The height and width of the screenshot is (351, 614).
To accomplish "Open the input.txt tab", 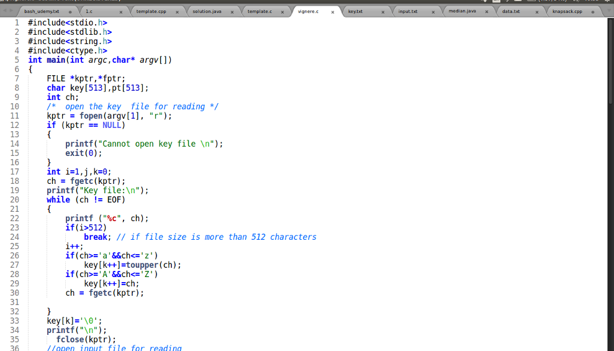I will click(407, 12).
